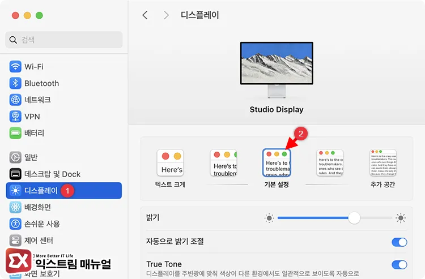Click the low brightness sun icon

269,218
